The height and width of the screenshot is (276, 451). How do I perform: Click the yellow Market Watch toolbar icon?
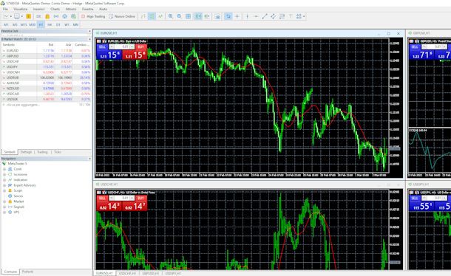point(29,16)
